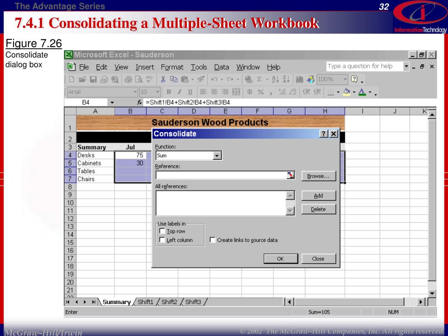Check the Left column checkbox
Image resolution: width=448 pixels, height=336 pixels.
[162, 240]
